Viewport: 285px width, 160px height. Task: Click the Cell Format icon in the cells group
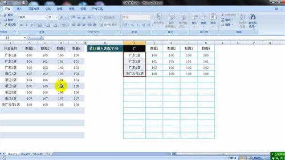point(213,17)
